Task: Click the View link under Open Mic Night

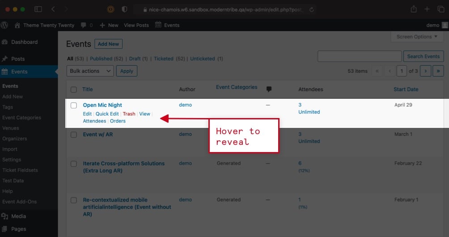Action: (x=144, y=114)
